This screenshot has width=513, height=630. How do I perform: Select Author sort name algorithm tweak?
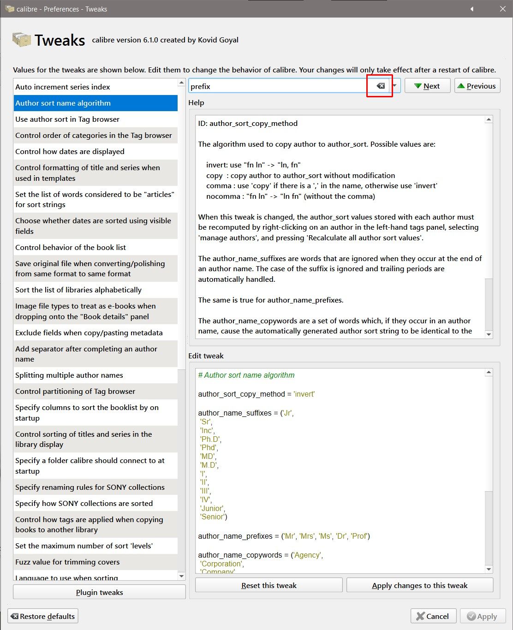coord(95,103)
